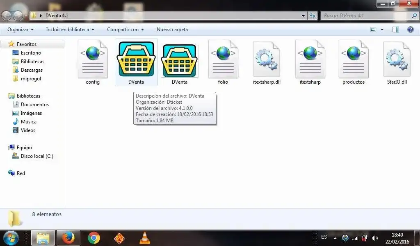Open Bibliotecas under Favoritos

pyautogui.click(x=32, y=61)
